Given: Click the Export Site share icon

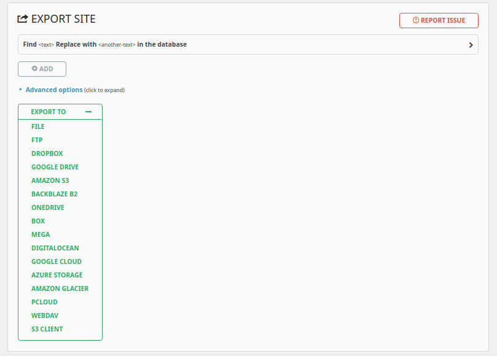Looking at the screenshot, I should (23, 19).
